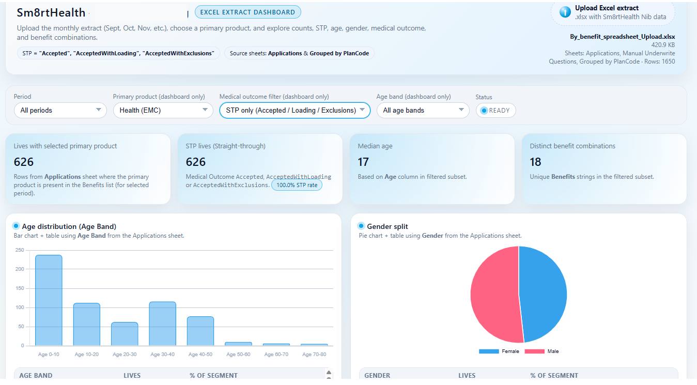The width and height of the screenshot is (697, 385).
Task: Click the Source sheets chip
Action: pyautogui.click(x=299, y=53)
